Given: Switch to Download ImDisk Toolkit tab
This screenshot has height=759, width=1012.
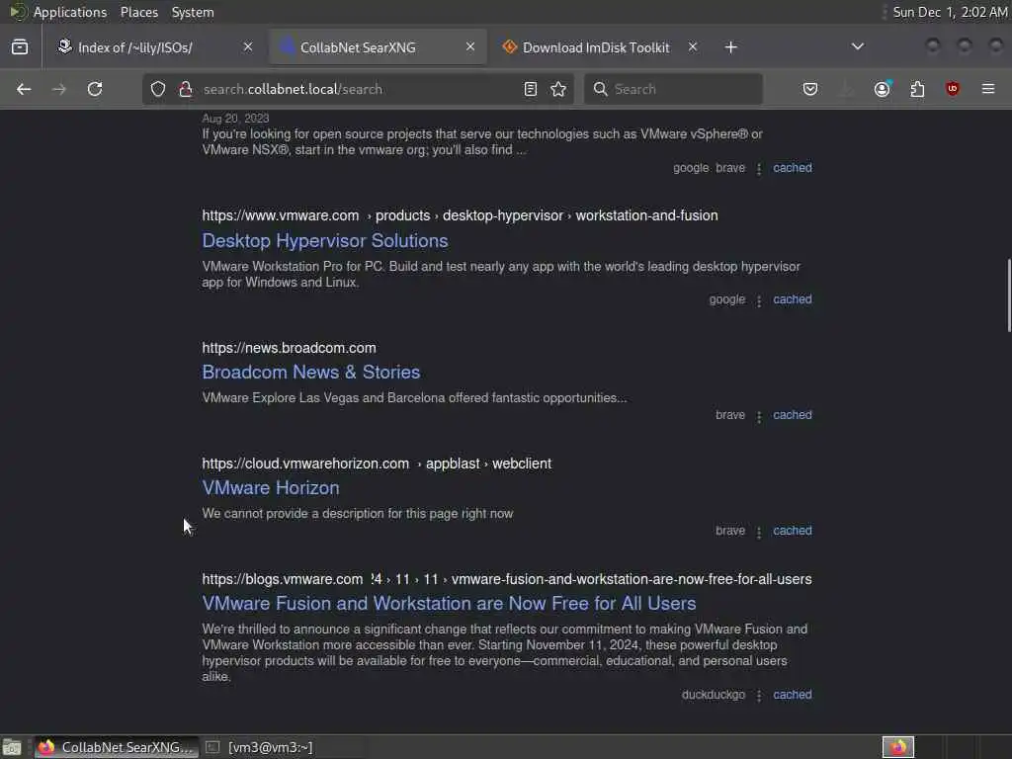Looking at the screenshot, I should pos(600,47).
